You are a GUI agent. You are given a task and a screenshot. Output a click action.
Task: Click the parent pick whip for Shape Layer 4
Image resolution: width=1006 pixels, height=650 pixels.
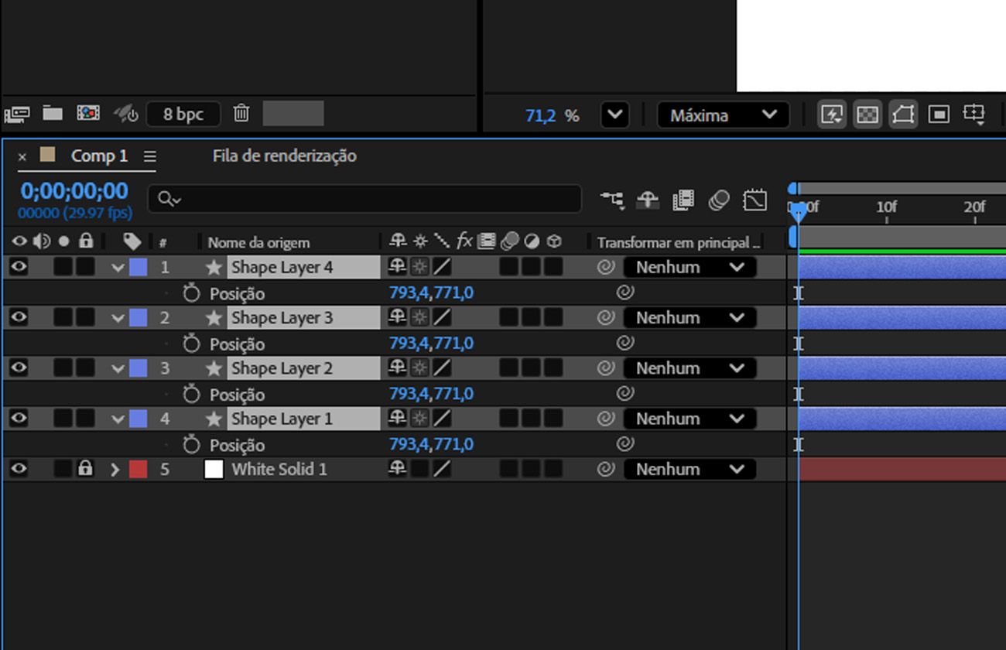pyautogui.click(x=606, y=268)
